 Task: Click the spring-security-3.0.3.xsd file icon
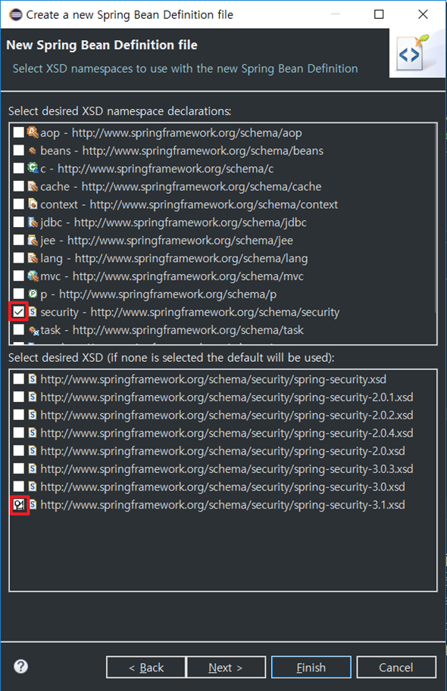tap(33, 469)
